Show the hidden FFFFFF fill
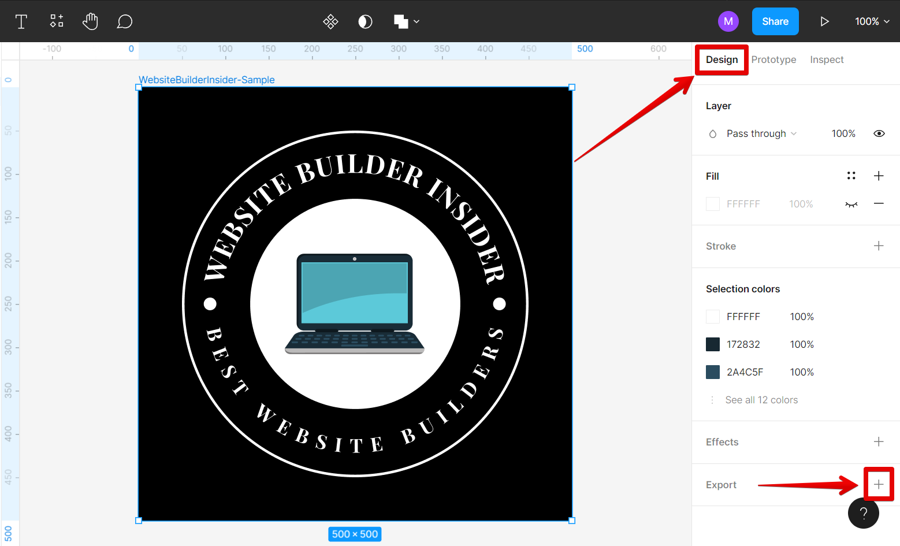The height and width of the screenshot is (546, 900). [851, 204]
